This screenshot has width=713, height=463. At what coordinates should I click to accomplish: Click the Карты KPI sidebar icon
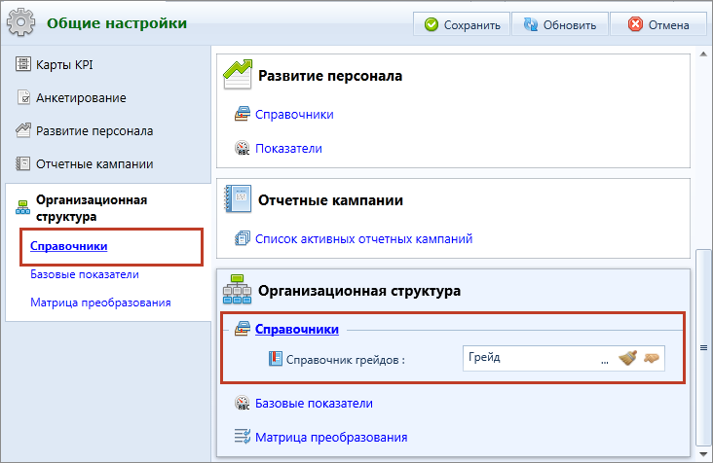22,64
